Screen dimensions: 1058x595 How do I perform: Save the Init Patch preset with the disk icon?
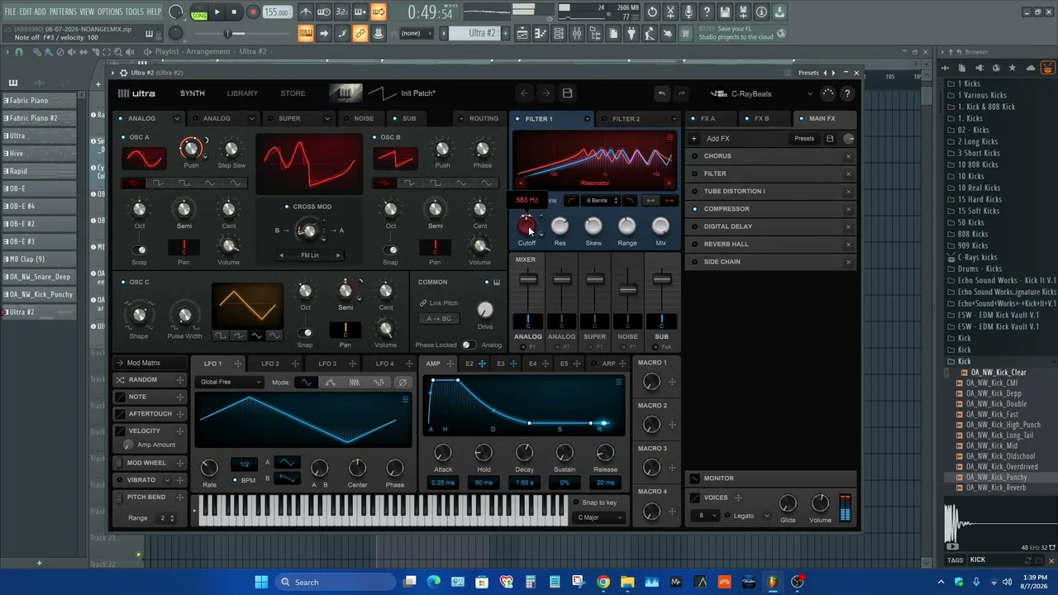click(567, 93)
